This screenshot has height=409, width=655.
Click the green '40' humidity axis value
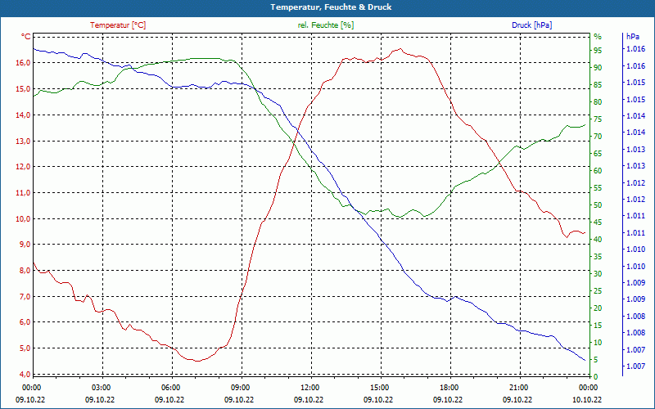point(598,240)
